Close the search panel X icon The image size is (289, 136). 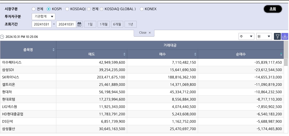(x=150, y=33)
